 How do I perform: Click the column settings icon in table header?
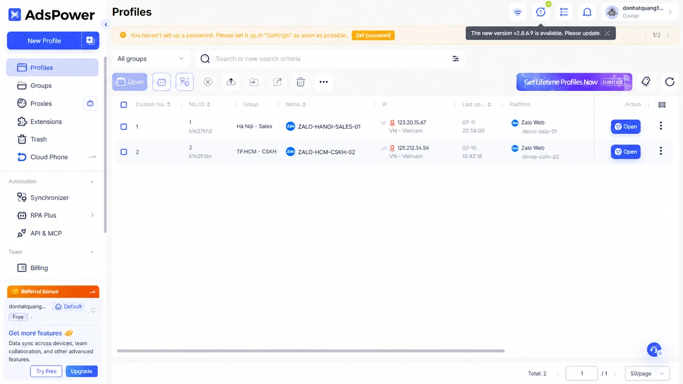point(662,105)
